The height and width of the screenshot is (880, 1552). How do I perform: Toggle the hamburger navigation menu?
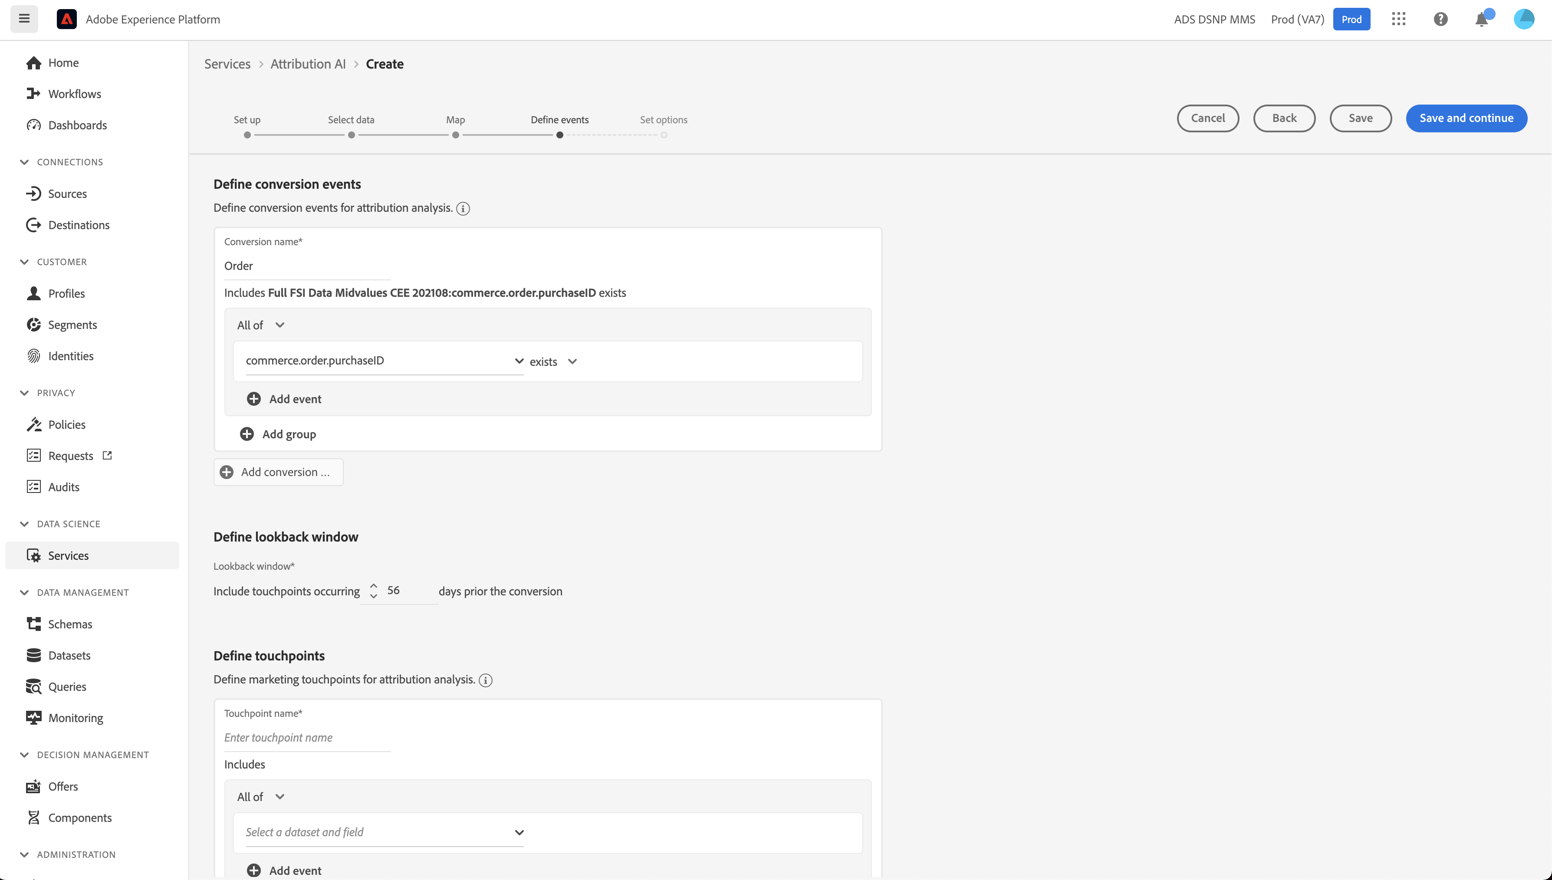[24, 19]
